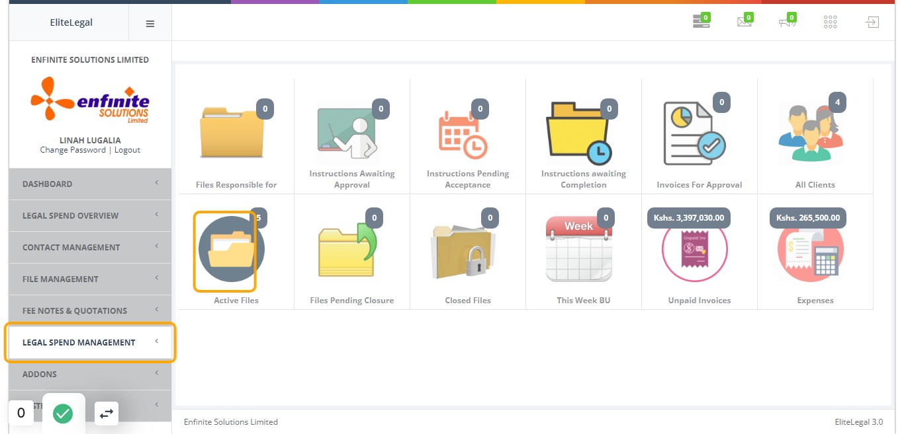This screenshot has height=434, width=904.
Task: Open Files Pending Closure icon
Action: (x=348, y=250)
